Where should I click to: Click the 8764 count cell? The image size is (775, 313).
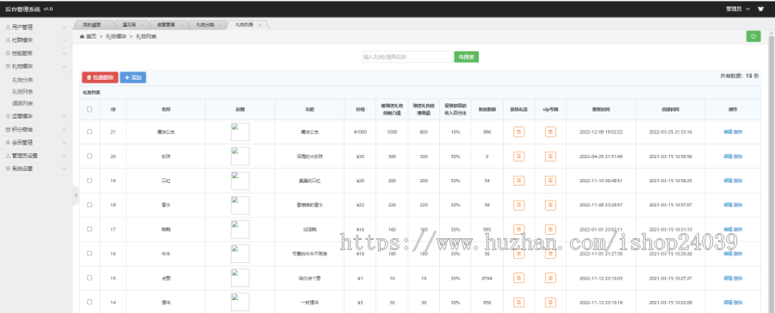(x=487, y=278)
